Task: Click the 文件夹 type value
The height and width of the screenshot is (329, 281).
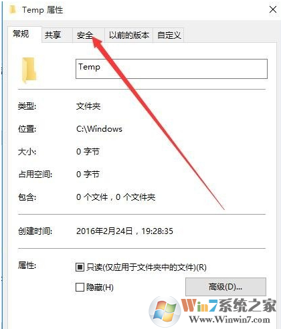Action: point(88,106)
